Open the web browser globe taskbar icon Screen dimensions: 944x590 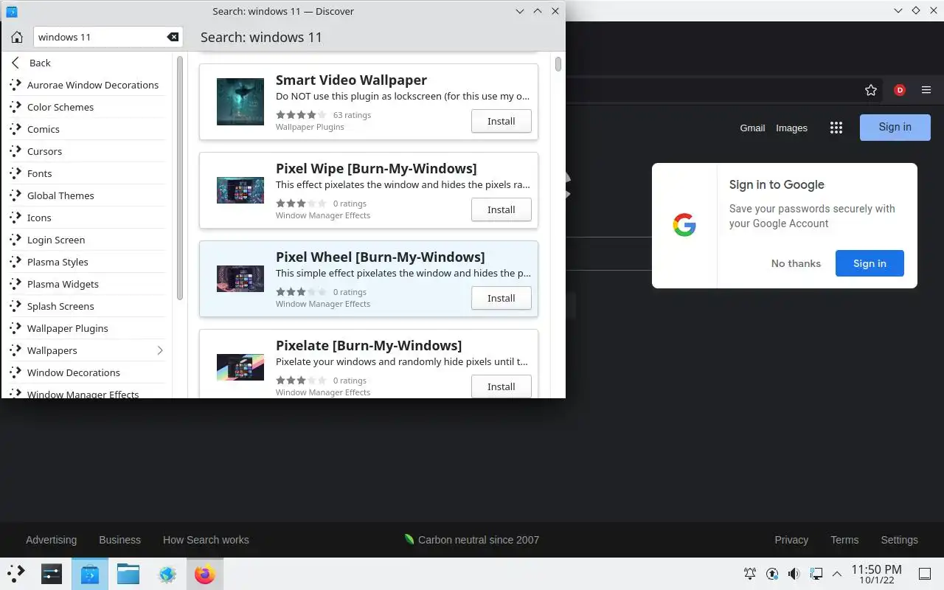click(167, 574)
